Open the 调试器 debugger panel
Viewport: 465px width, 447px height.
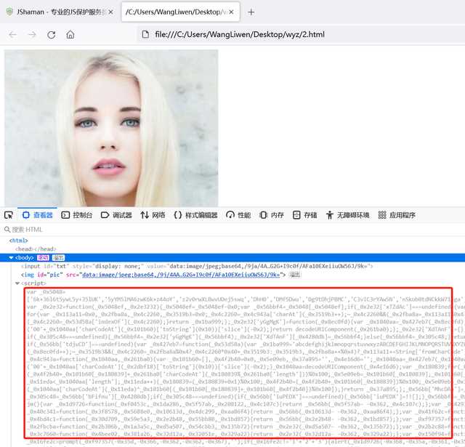pos(116,215)
